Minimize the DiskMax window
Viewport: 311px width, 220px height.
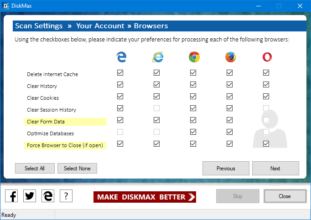tap(259, 6)
